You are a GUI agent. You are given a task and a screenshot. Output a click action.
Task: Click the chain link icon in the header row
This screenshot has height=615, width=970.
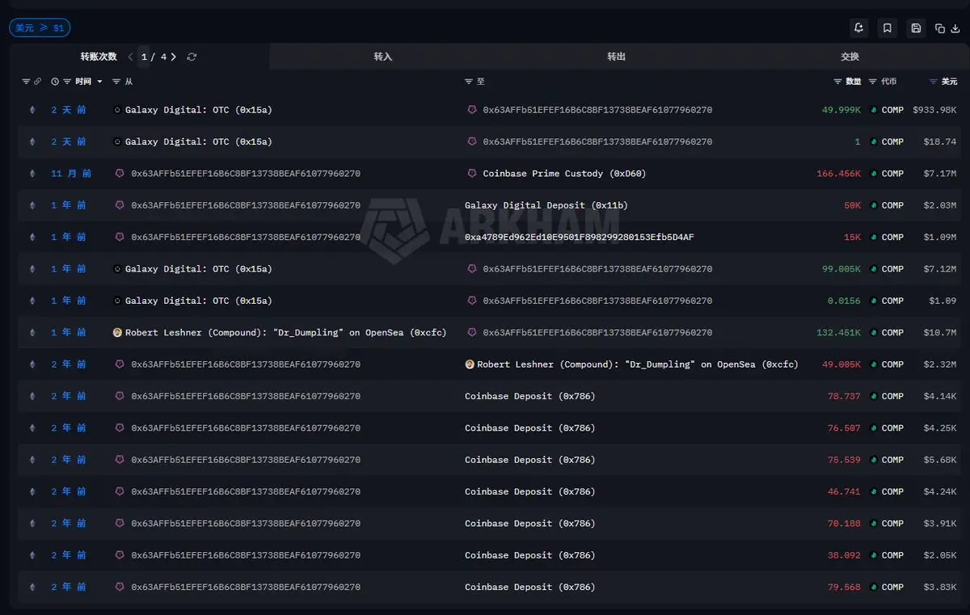[x=37, y=82]
